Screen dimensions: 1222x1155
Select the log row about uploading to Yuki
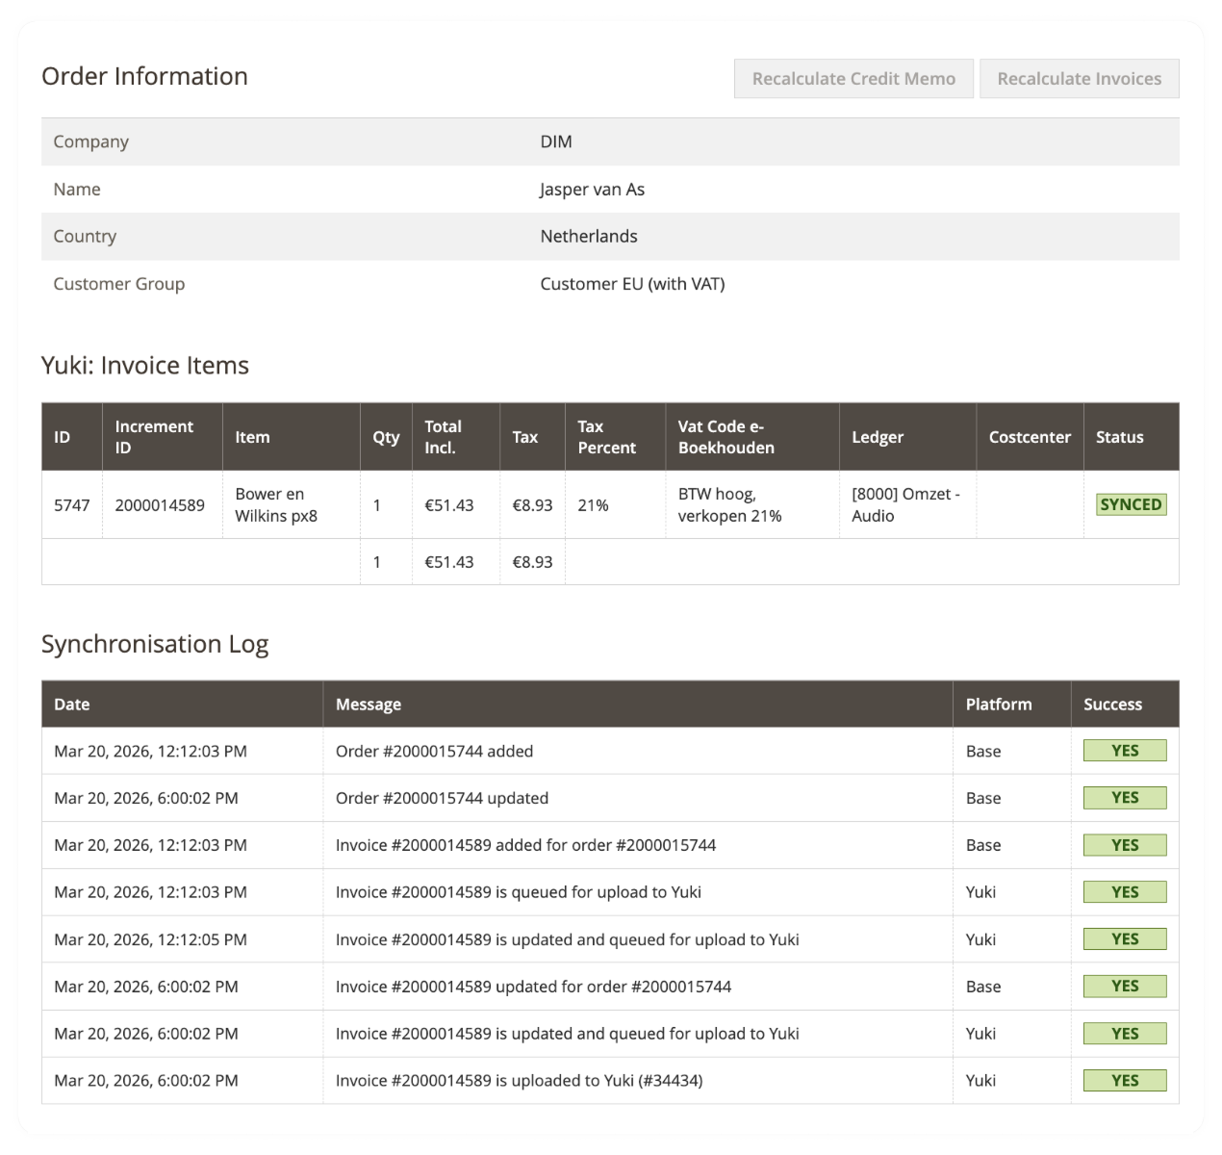tap(520, 1080)
